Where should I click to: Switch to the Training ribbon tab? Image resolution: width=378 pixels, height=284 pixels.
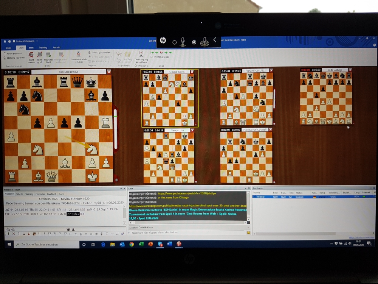point(43,48)
